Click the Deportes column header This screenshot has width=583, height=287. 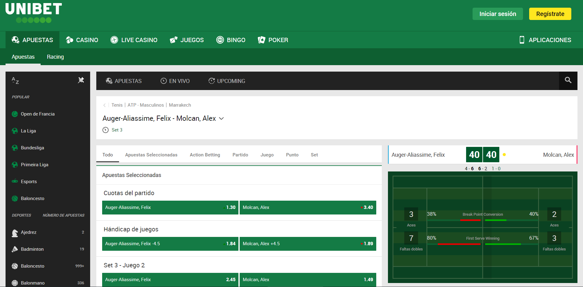(21, 215)
